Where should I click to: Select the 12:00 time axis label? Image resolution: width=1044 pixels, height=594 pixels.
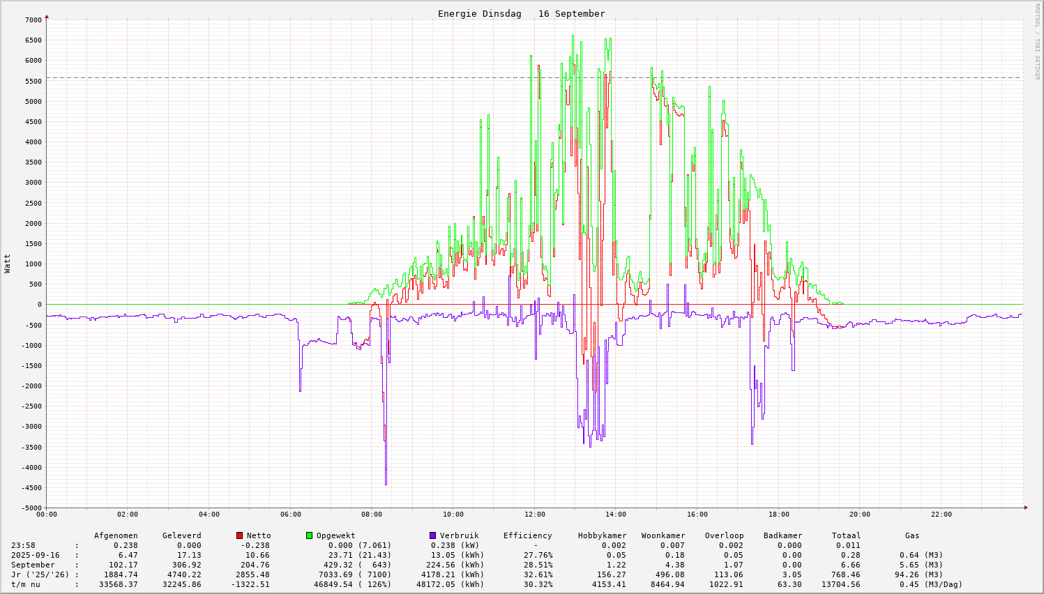[534, 515]
